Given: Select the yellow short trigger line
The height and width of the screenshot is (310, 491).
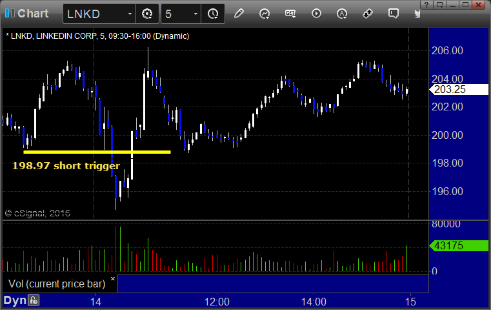Looking at the screenshot, I should click(97, 152).
